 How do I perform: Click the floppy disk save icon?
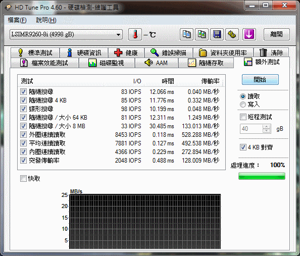tap(217, 34)
